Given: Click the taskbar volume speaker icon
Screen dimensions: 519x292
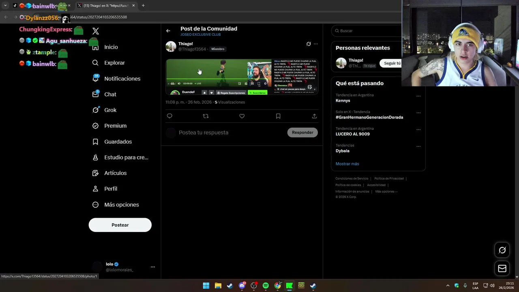Looking at the screenshot, I should click(492, 286).
